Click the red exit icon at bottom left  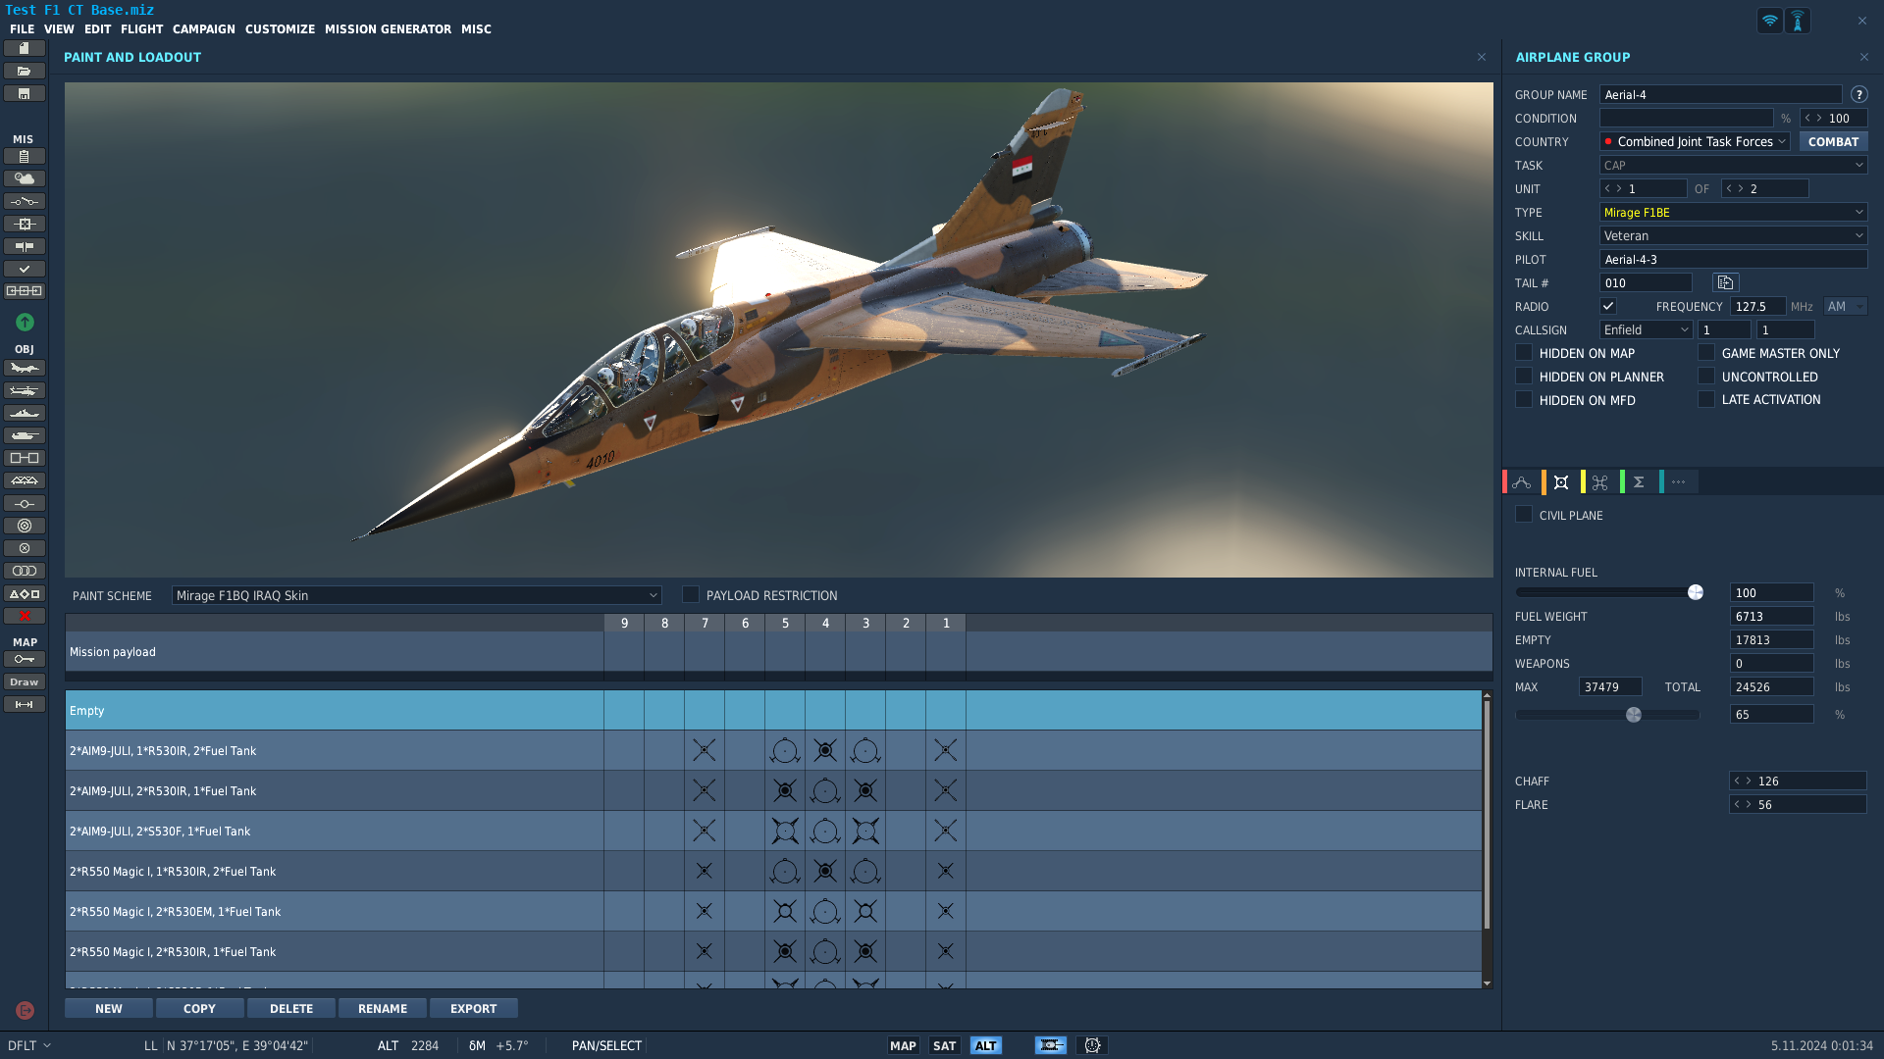(x=25, y=1010)
